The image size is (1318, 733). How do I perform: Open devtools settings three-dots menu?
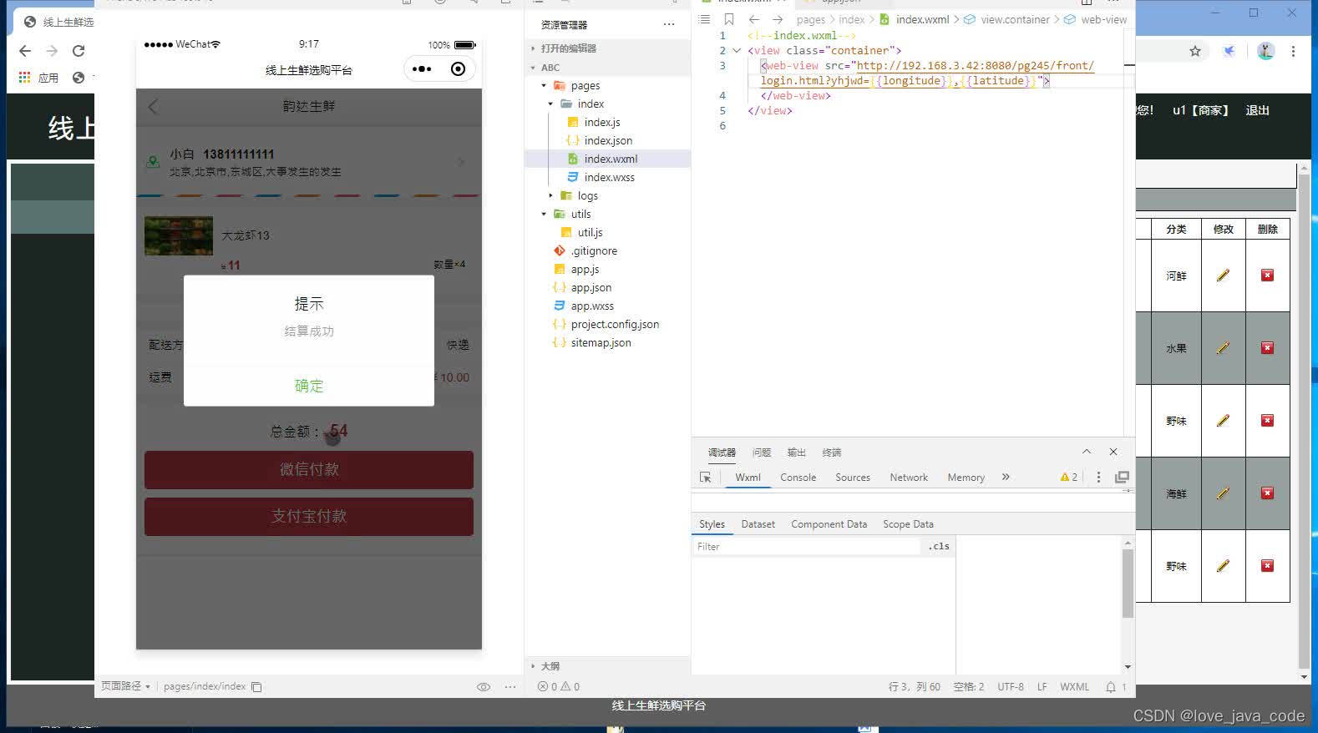pos(1098,478)
